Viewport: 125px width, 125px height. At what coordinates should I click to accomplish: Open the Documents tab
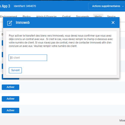pos(82,16)
